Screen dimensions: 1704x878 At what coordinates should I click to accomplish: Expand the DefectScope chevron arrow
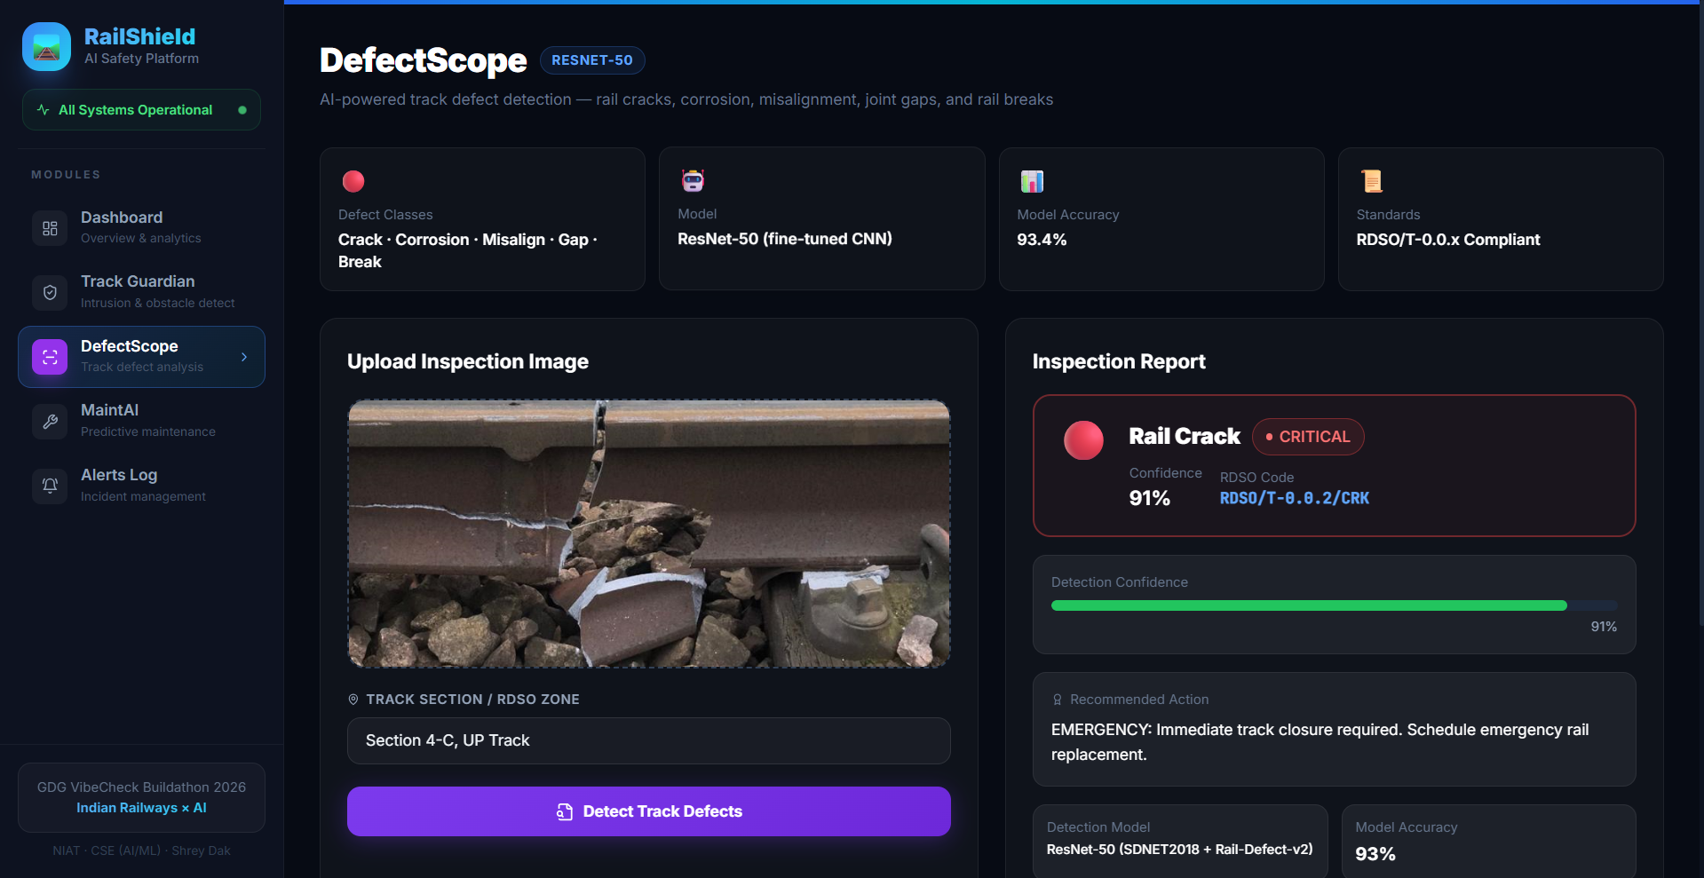point(244,357)
